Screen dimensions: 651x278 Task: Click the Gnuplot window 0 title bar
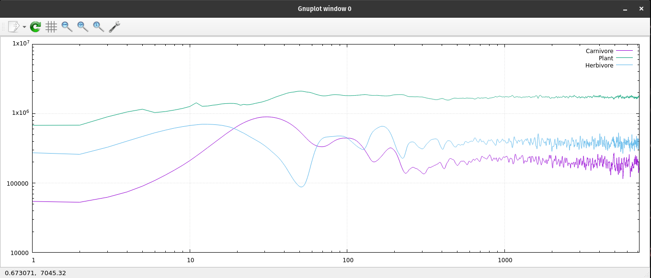(x=324, y=9)
